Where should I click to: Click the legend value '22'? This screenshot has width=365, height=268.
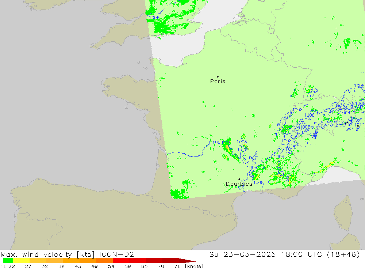tap(12, 266)
